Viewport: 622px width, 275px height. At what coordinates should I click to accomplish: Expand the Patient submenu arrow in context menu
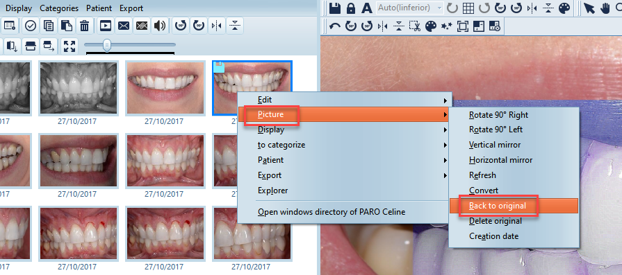coord(445,161)
